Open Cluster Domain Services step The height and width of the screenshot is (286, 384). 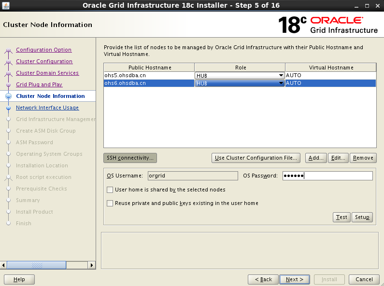click(47, 73)
